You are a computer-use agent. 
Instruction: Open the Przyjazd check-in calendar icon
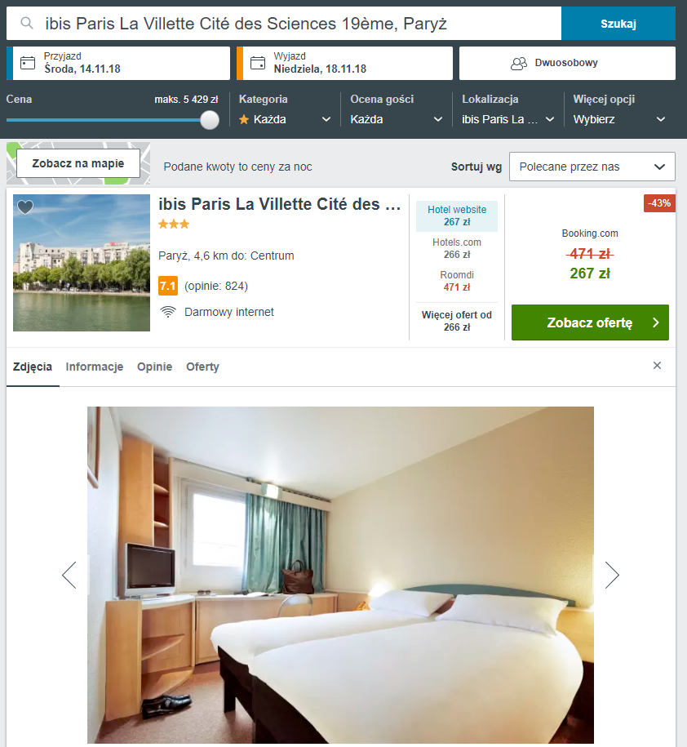28,63
